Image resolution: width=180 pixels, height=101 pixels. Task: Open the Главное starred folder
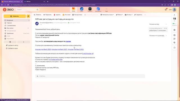[9, 23]
